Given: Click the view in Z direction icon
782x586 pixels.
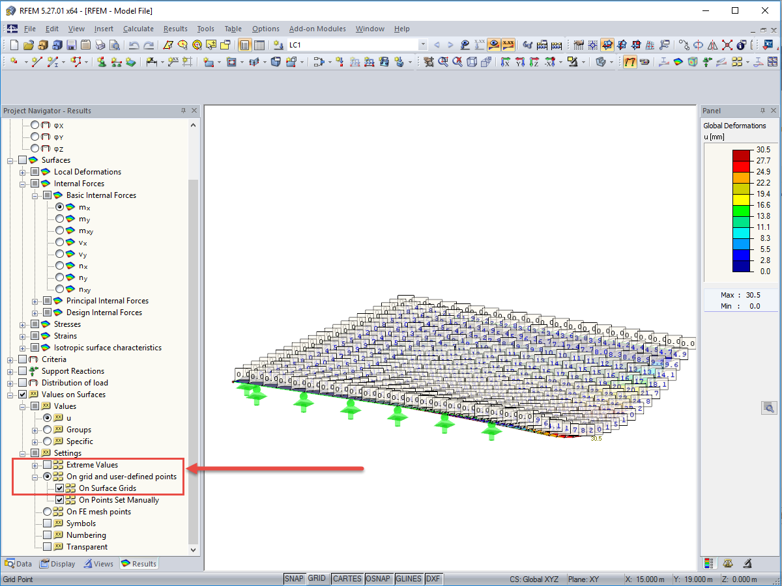Looking at the screenshot, I should 534,62.
